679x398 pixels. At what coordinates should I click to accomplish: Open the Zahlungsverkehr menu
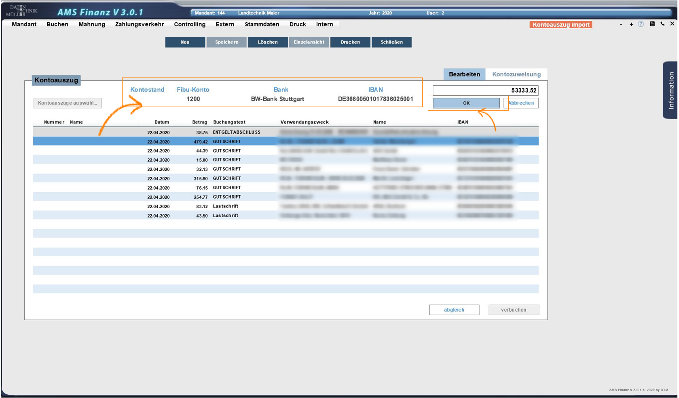point(140,24)
